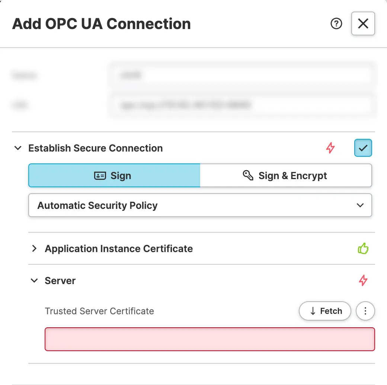Collapse the Establish Secure Connection section chevron
387x385 pixels.
click(x=17, y=148)
